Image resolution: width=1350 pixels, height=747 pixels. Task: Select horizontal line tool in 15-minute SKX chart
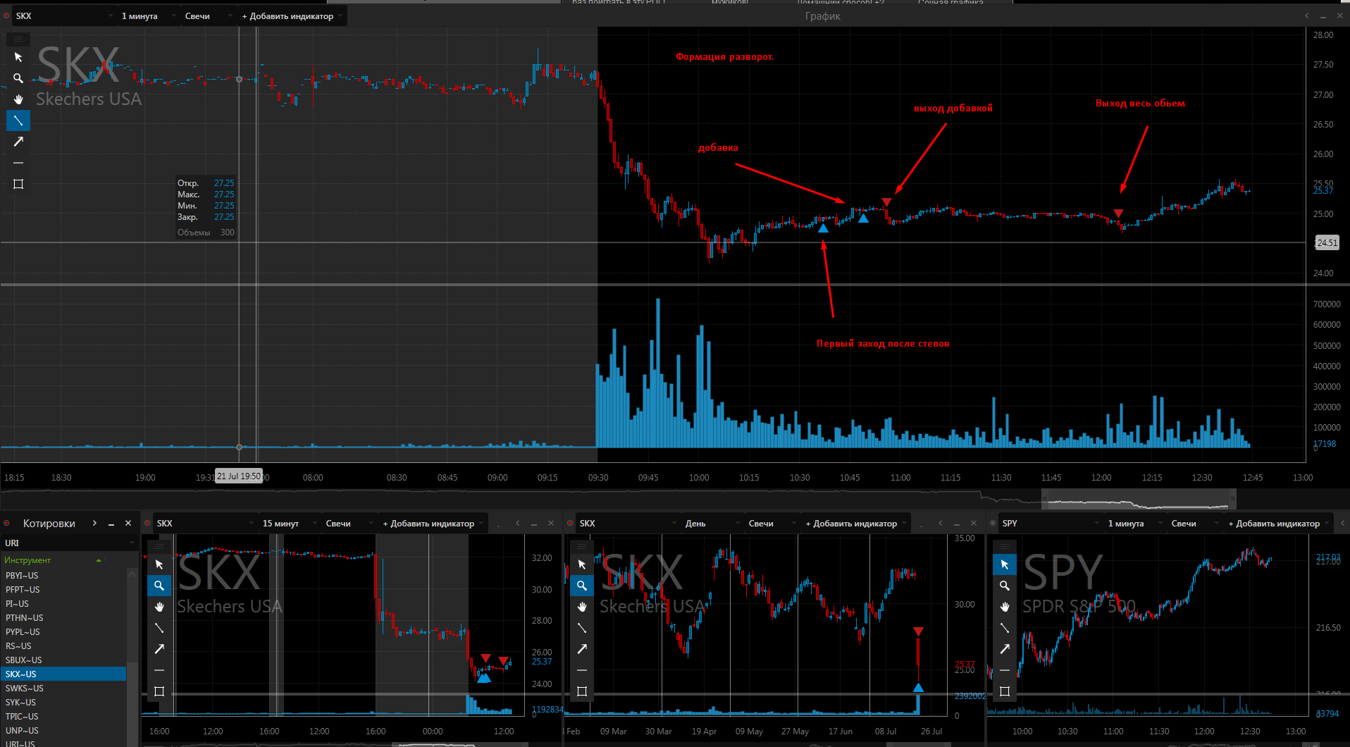coord(159,670)
